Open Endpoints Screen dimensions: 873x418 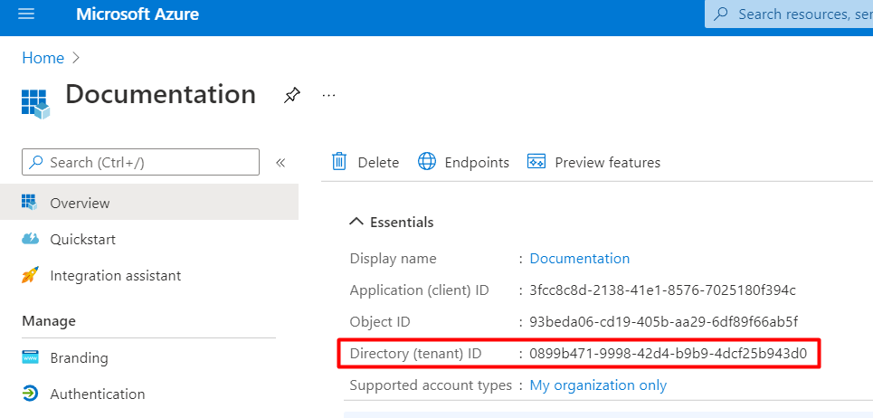point(464,162)
